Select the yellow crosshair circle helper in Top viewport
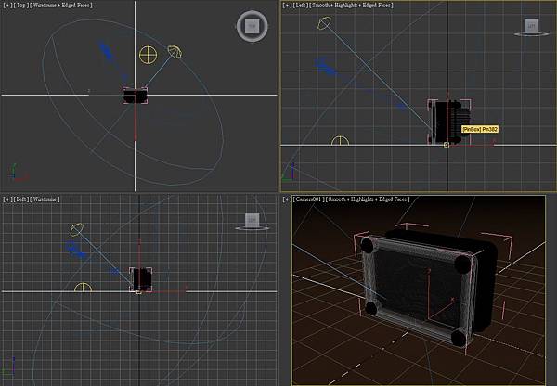The image size is (557, 386). 149,55
